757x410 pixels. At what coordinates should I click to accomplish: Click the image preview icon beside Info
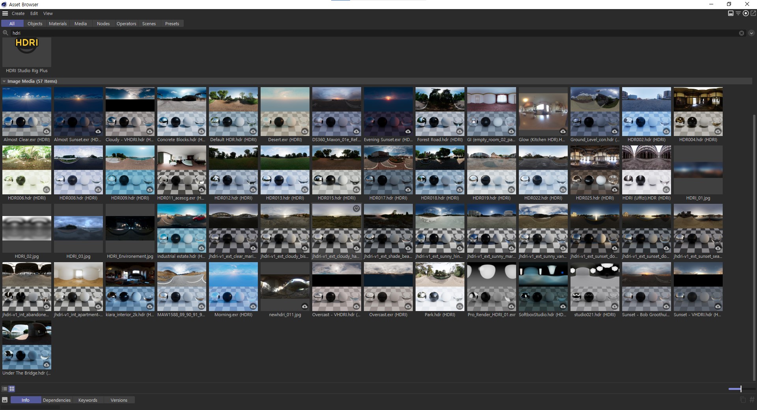[5, 400]
